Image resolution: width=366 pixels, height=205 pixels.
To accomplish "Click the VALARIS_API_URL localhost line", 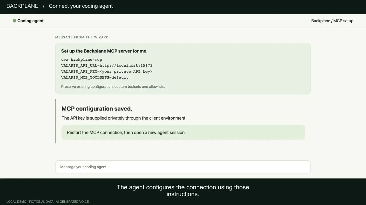I will coord(107,65).
